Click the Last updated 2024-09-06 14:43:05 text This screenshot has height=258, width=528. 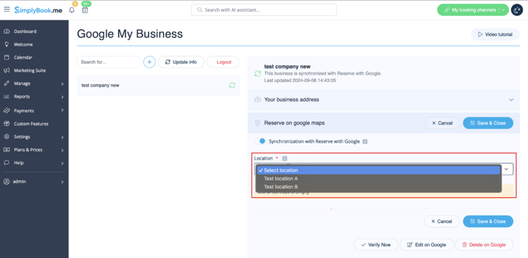pyautogui.click(x=300, y=81)
